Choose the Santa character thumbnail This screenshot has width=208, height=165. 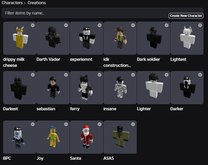click(x=87, y=137)
